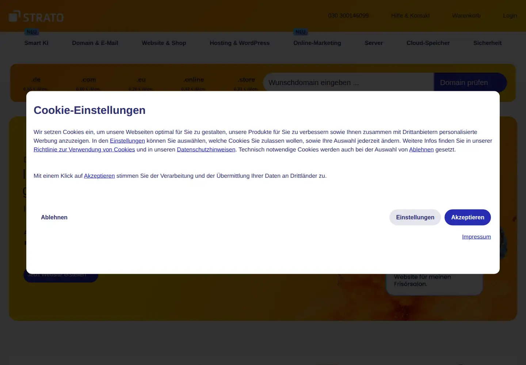Decline cookies via Ablehnen button
Image resolution: width=526 pixels, height=365 pixels.
point(54,217)
